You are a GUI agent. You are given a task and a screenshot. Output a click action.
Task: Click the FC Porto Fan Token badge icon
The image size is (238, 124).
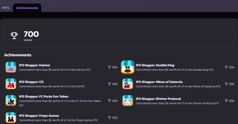tap(11, 101)
